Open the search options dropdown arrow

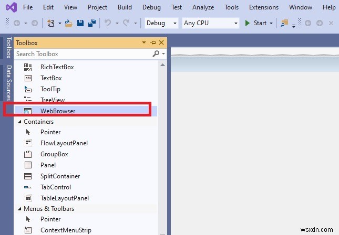[x=163, y=54]
